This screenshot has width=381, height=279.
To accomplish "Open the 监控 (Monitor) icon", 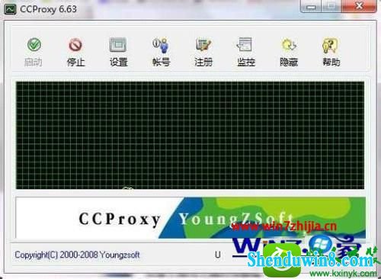I will pos(245,45).
